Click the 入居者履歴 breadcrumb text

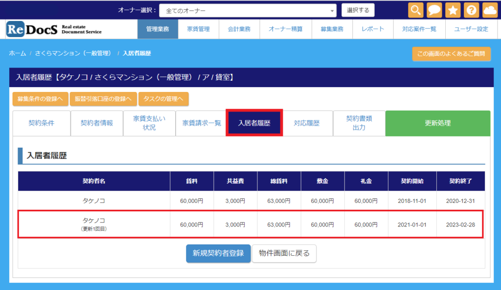coord(137,53)
